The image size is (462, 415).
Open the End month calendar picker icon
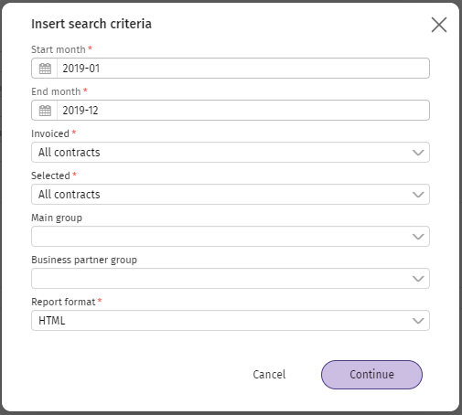click(45, 111)
